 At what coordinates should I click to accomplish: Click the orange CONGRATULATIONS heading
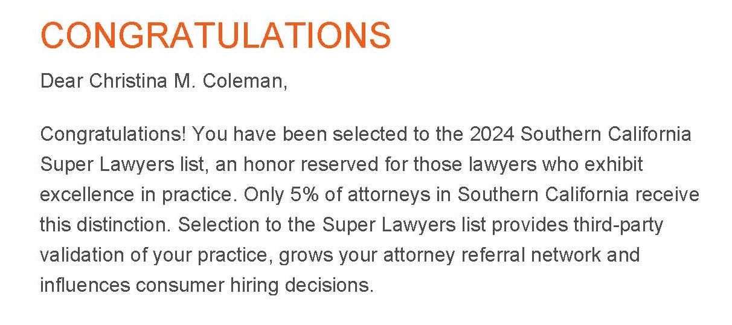tap(216, 35)
